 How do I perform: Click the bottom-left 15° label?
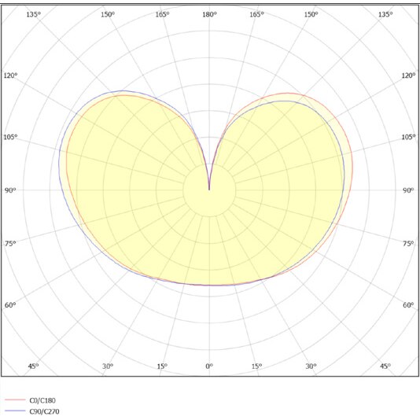pyautogui.click(x=162, y=366)
